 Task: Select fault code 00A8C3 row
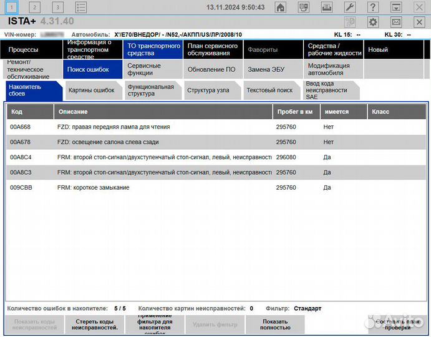point(216,172)
